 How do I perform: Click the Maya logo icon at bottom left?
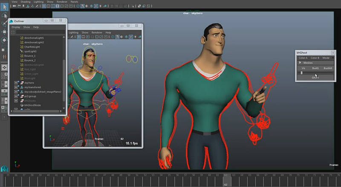point(4,168)
